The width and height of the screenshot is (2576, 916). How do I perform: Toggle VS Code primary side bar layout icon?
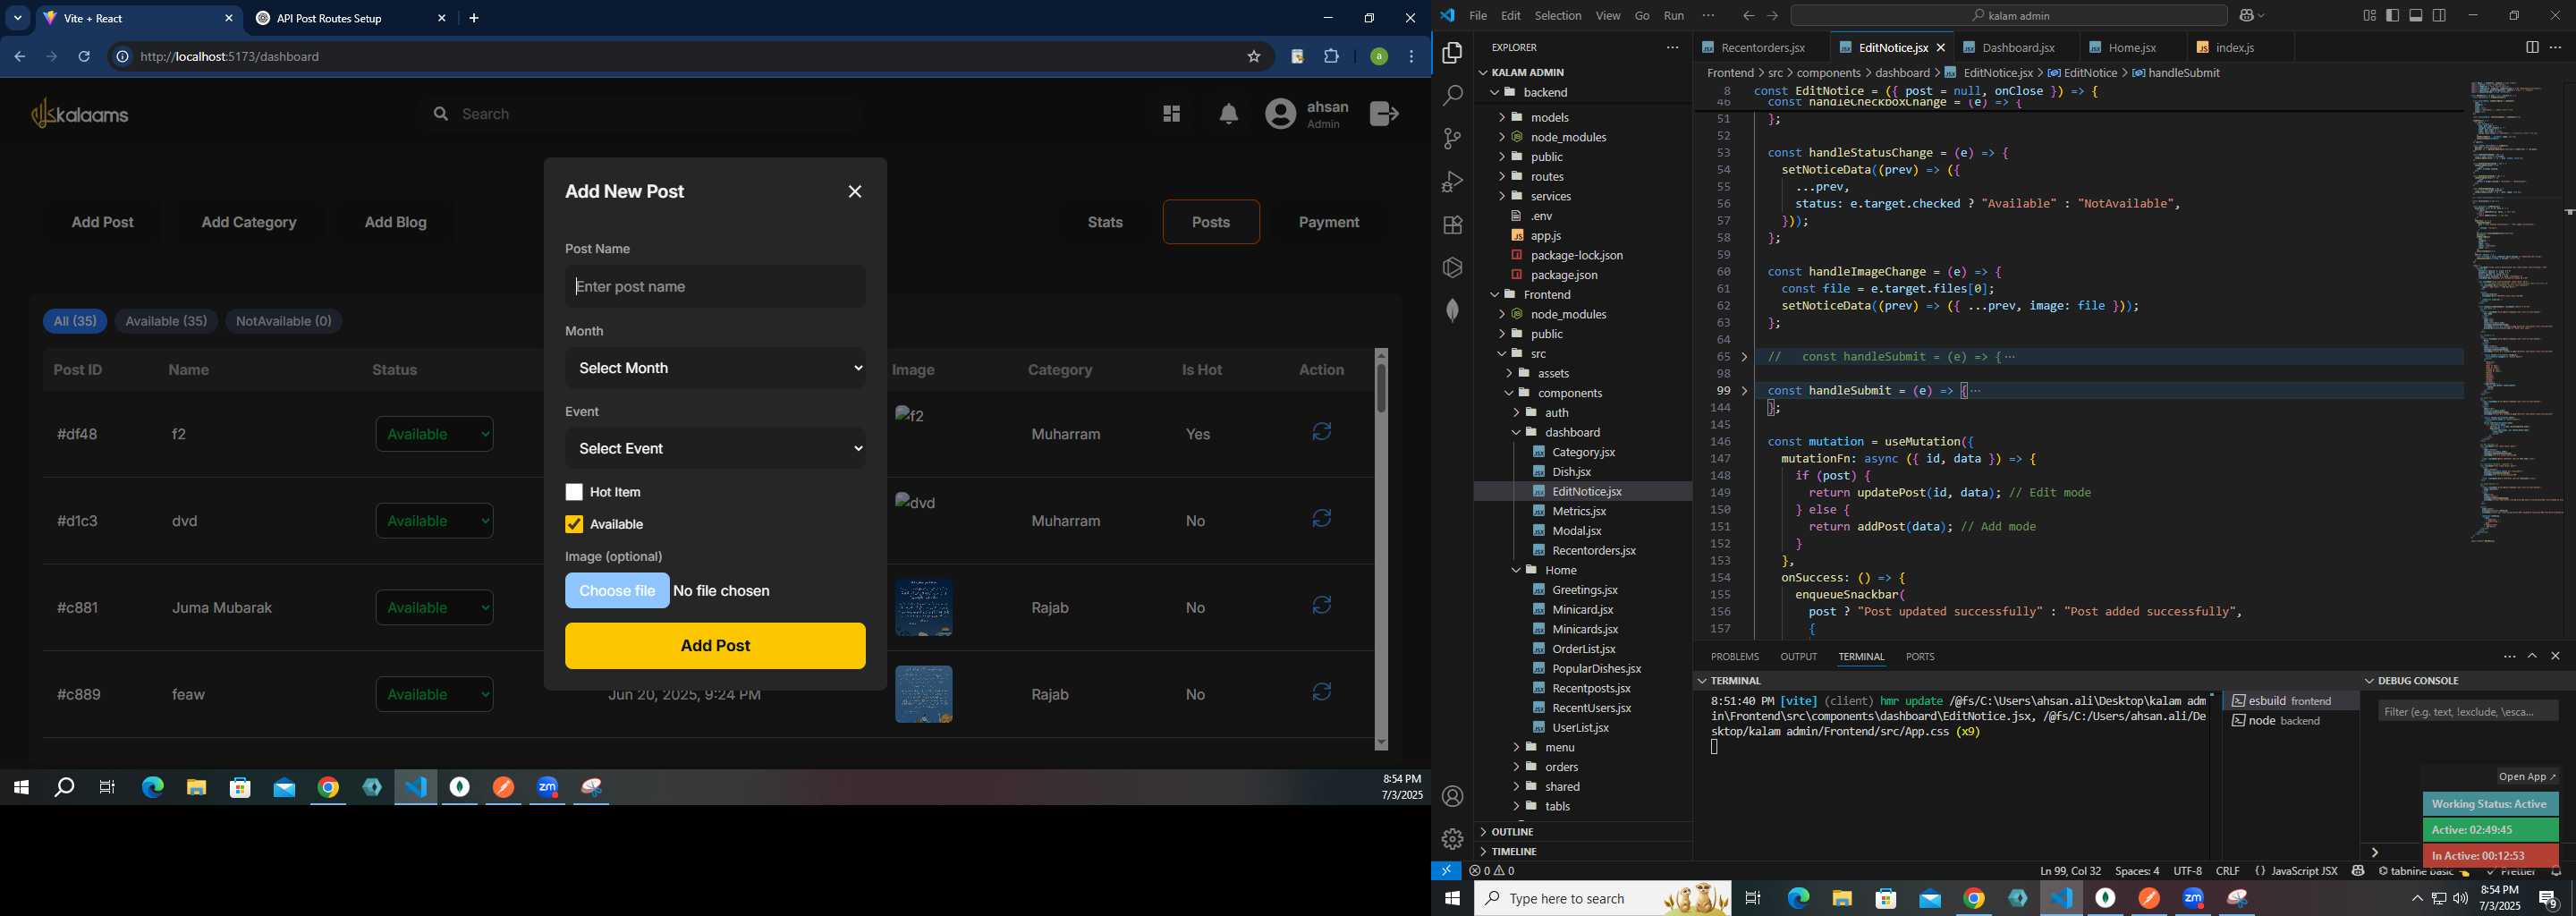coord(2393,16)
